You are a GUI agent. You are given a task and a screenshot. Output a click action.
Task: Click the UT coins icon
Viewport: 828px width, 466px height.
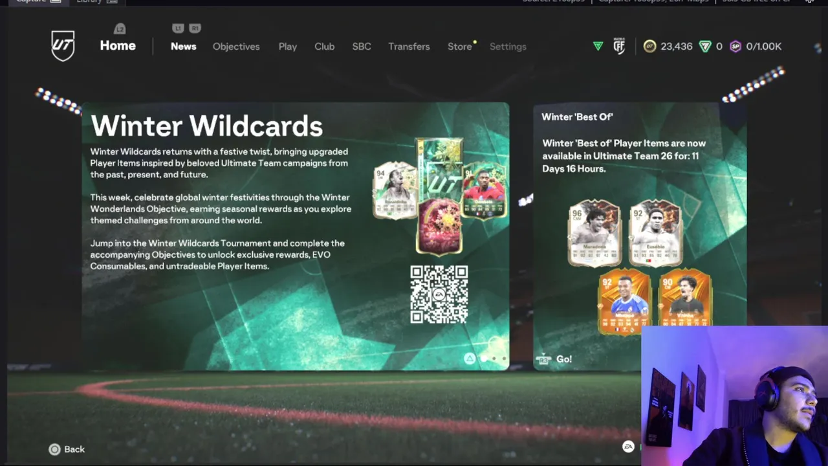coord(649,46)
